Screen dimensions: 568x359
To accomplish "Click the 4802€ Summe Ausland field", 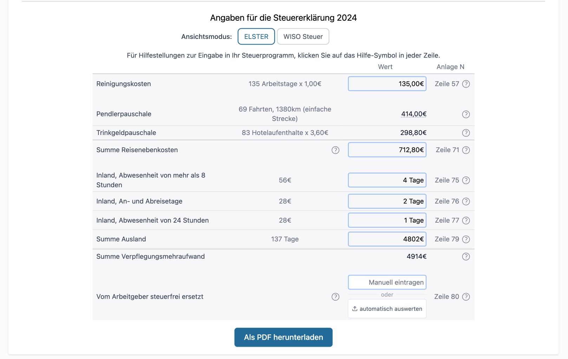I will 387,239.
